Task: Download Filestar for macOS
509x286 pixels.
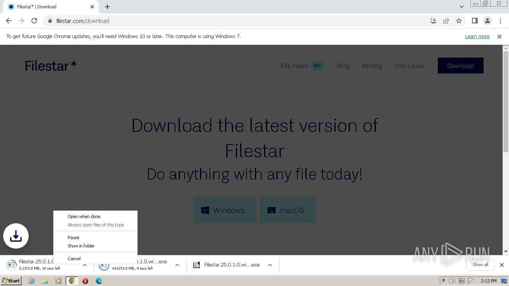Action: coord(288,210)
